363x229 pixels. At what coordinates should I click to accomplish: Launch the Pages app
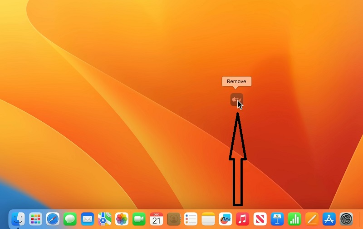pyautogui.click(x=312, y=219)
